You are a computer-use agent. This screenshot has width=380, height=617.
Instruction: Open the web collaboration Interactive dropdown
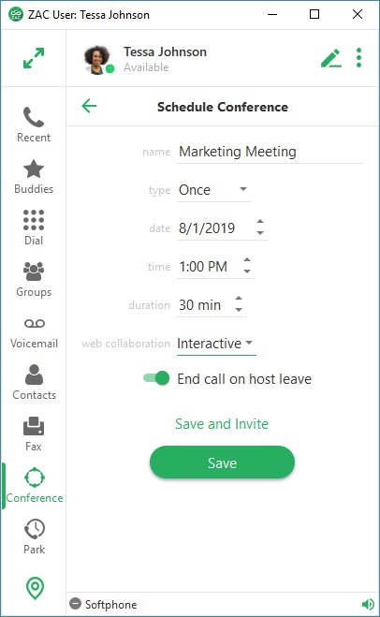pyautogui.click(x=216, y=344)
